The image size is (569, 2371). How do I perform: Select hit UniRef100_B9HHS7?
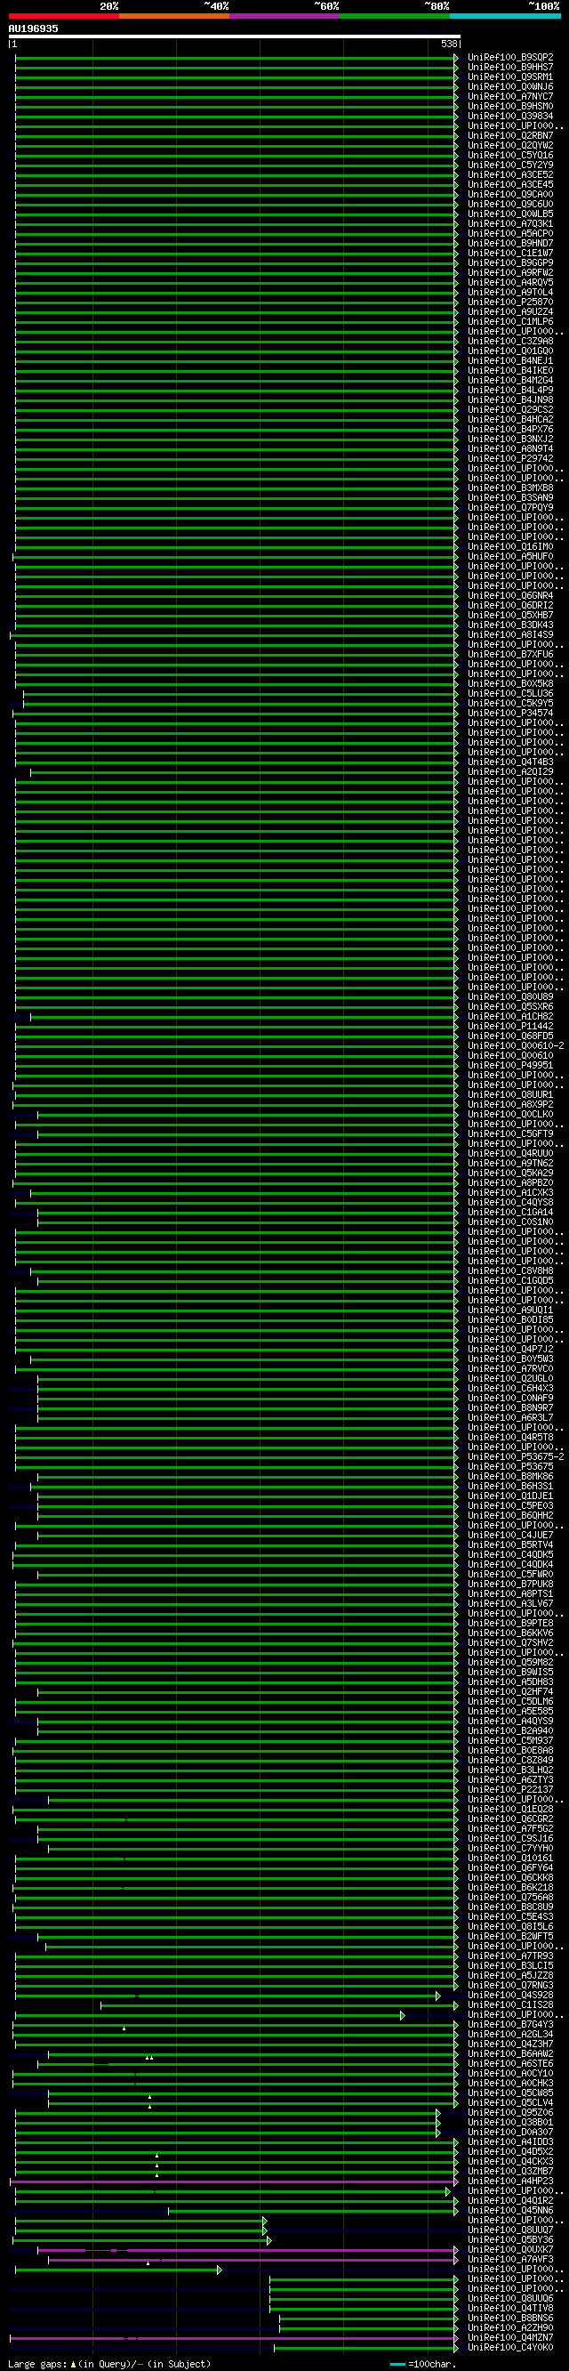pos(510,68)
